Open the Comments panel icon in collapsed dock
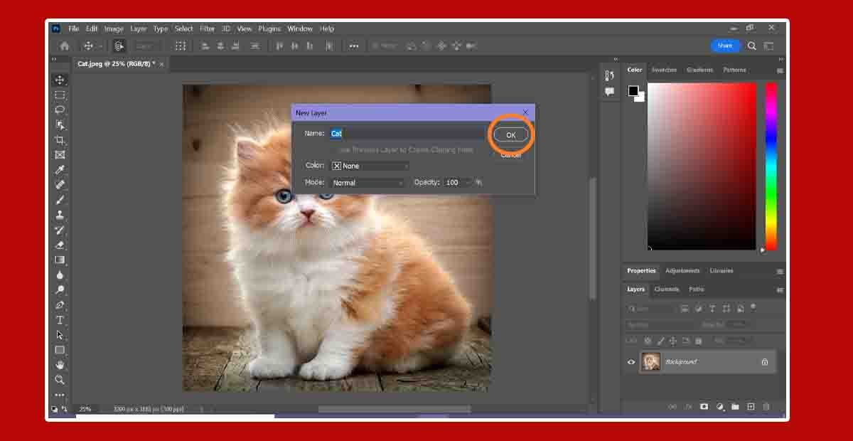Image resolution: width=853 pixels, height=441 pixels. [609, 92]
